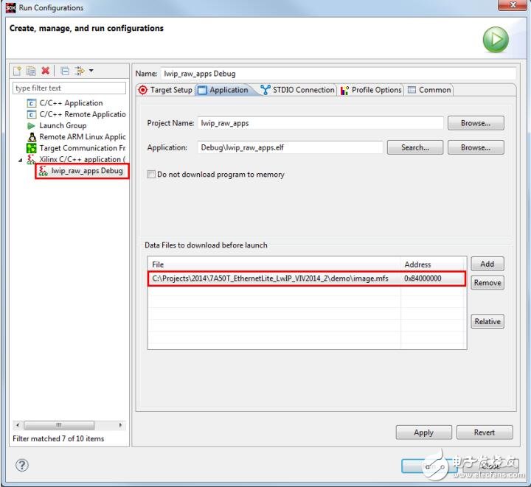This screenshot has height=487, width=531.
Task: Open the STDIO Connection tab
Action: tap(297, 90)
